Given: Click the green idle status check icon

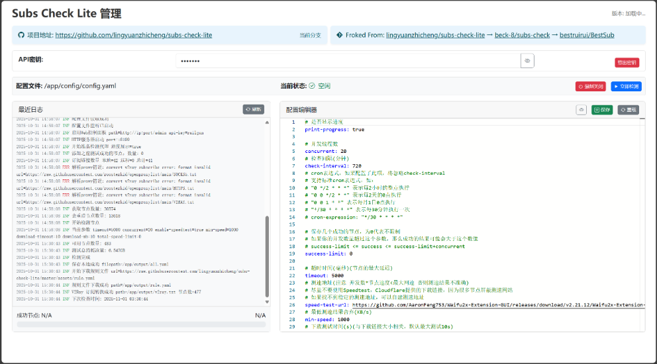Looking at the screenshot, I should pyautogui.click(x=311, y=86).
